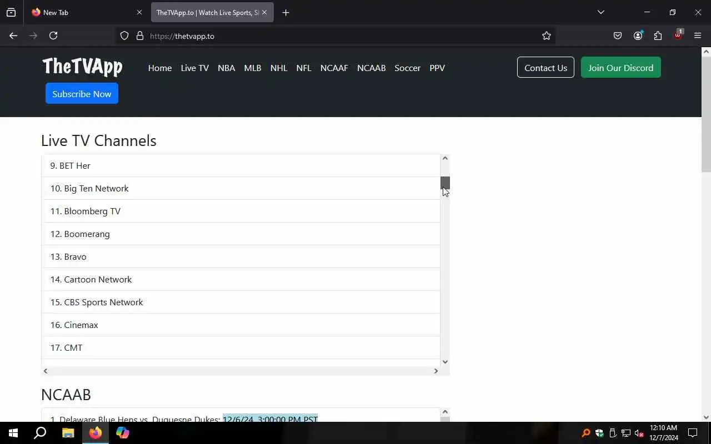Select the Bravo channel
This screenshot has width=711, height=444.
(241, 256)
